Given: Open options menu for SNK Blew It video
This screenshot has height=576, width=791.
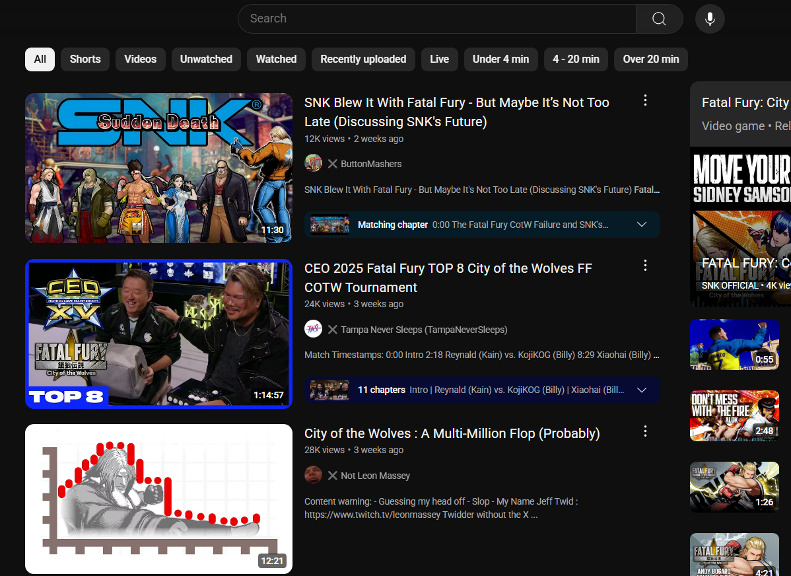Looking at the screenshot, I should point(645,100).
